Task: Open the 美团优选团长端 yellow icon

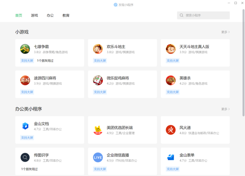Action: click(x=98, y=130)
